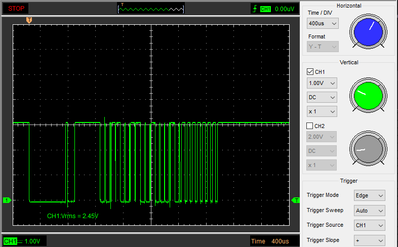The height and width of the screenshot is (247, 398).
Task: Open the CH1 x 1 probe dropdown
Action: tap(322, 111)
